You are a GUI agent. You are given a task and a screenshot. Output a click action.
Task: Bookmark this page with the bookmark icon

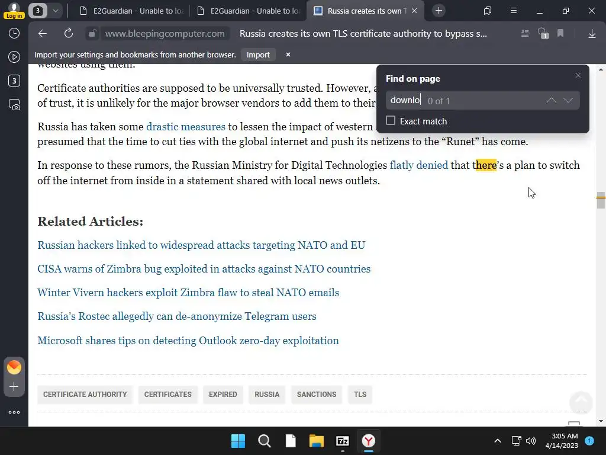(560, 34)
